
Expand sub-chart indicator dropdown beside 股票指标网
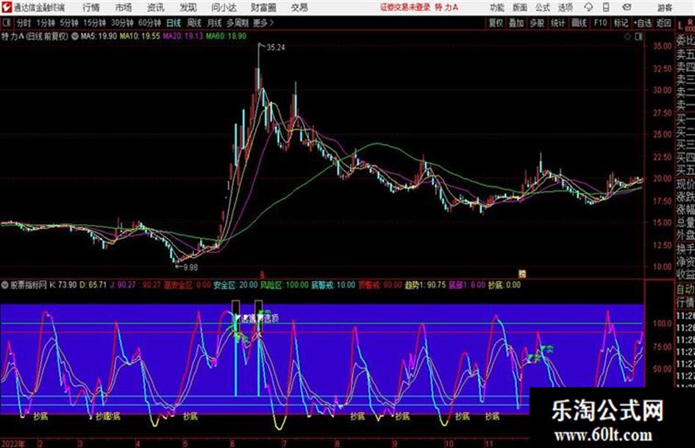pyautogui.click(x=5, y=285)
